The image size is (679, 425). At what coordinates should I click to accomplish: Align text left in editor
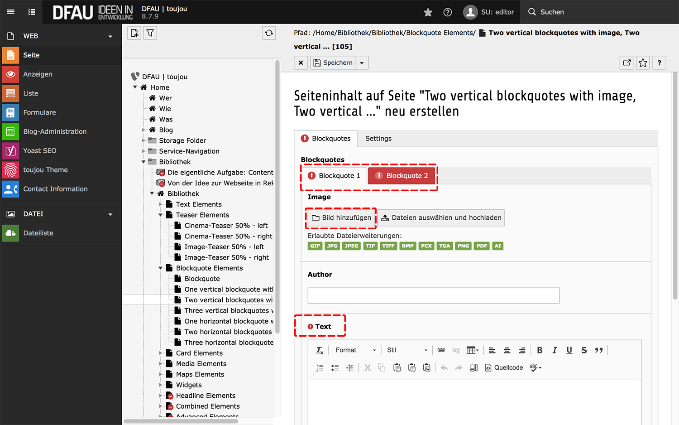pyautogui.click(x=492, y=350)
